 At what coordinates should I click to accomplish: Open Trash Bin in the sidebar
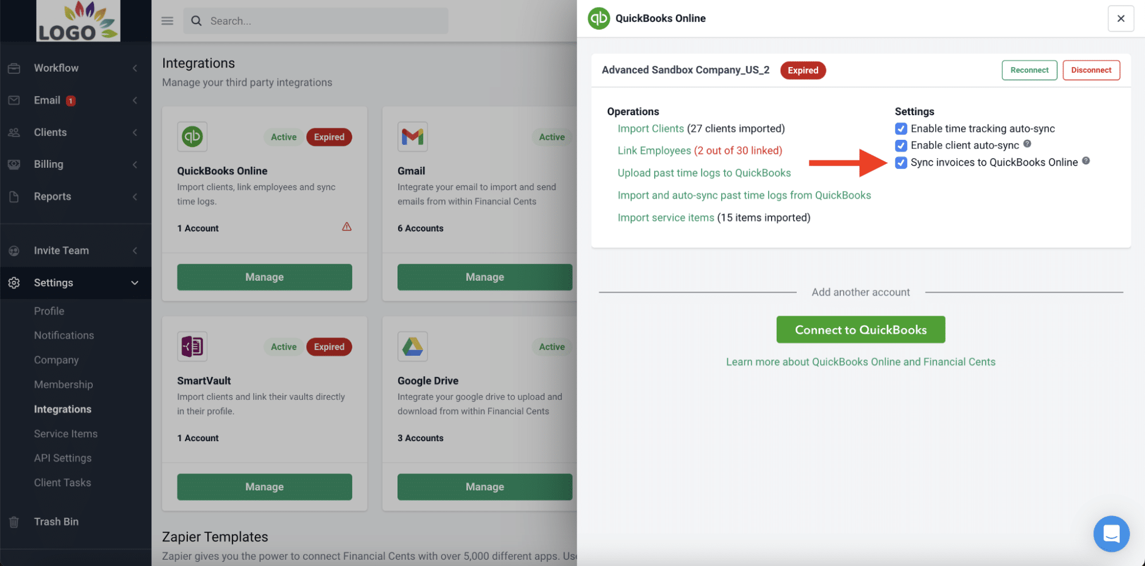(56, 522)
